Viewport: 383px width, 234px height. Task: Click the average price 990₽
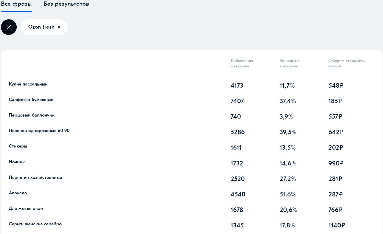tap(336, 164)
